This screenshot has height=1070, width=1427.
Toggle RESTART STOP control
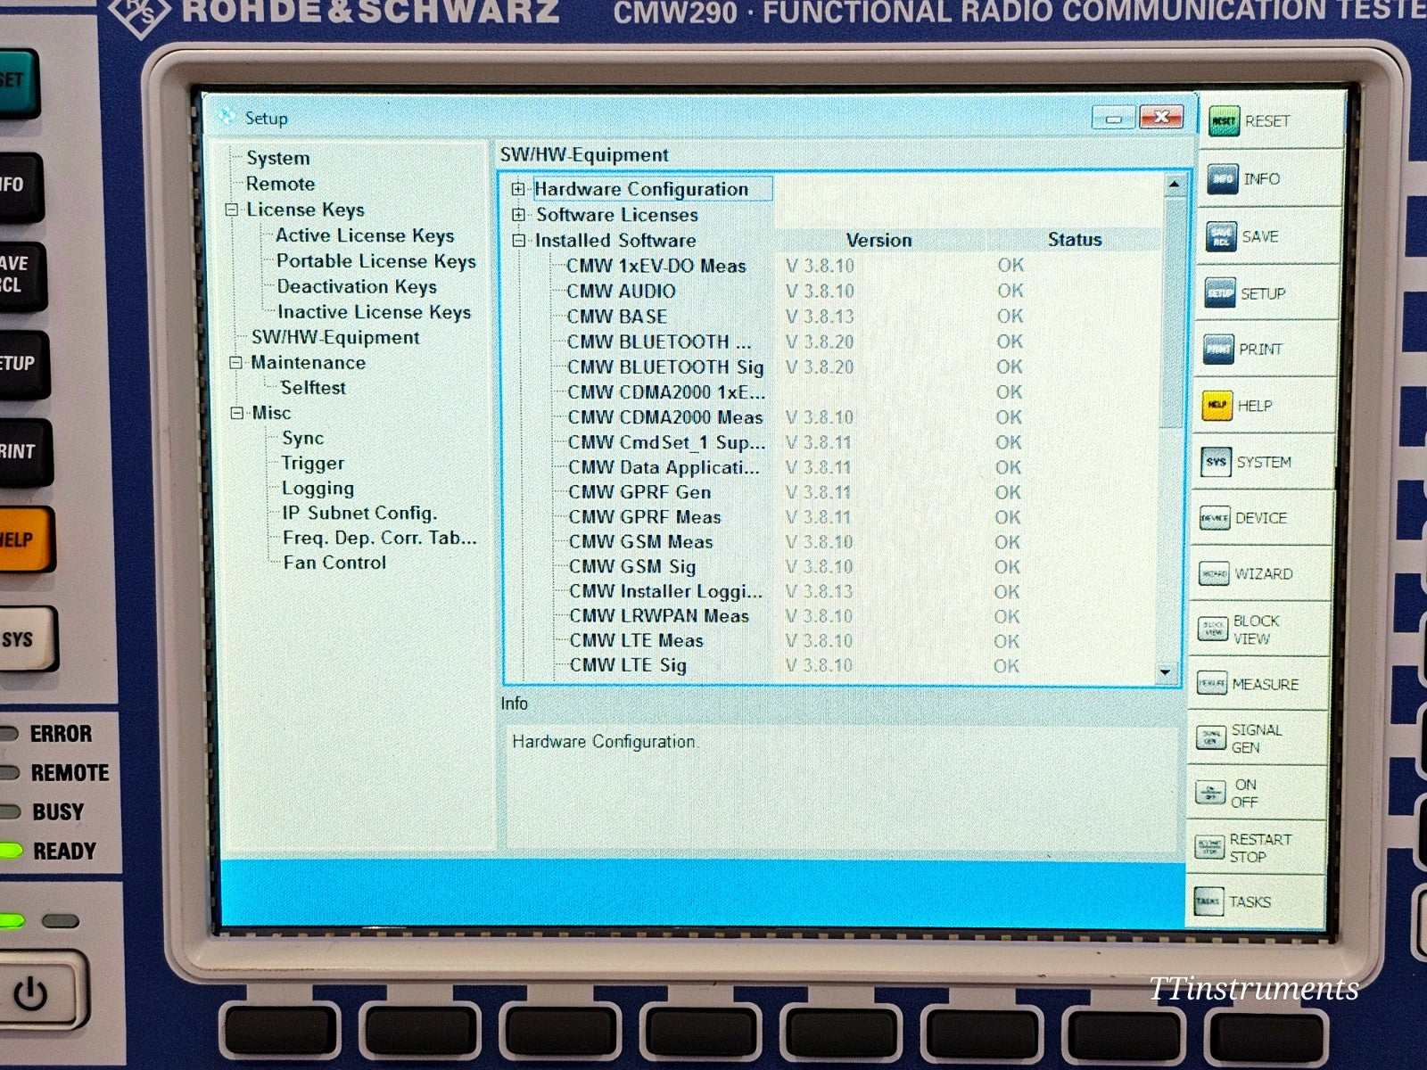(x=1211, y=847)
